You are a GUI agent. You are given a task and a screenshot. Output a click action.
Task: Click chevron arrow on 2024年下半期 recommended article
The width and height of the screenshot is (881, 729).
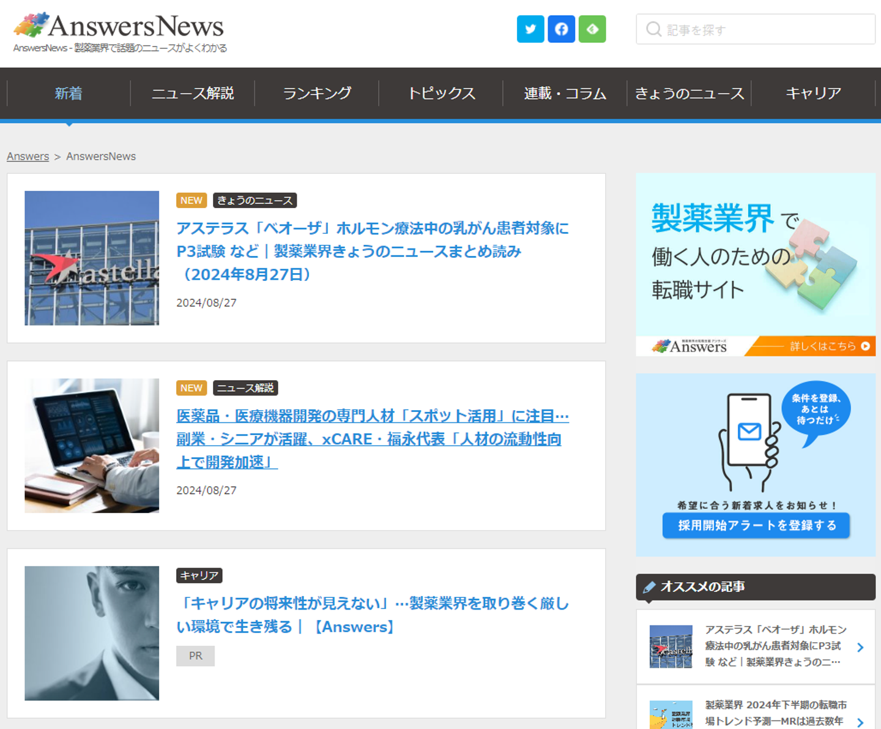860,722
